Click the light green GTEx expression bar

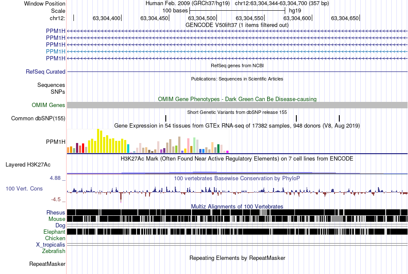[x=195, y=145]
